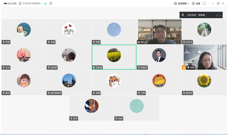Open the grid view (宫格视图) dropdown
The width and height of the screenshot is (228, 135).
click(181, 3)
